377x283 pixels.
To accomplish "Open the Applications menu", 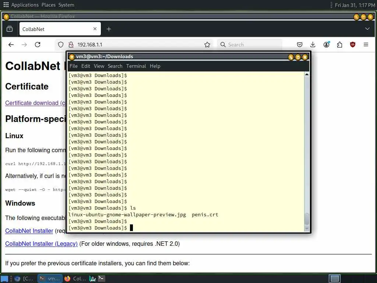I will [x=25, y=5].
